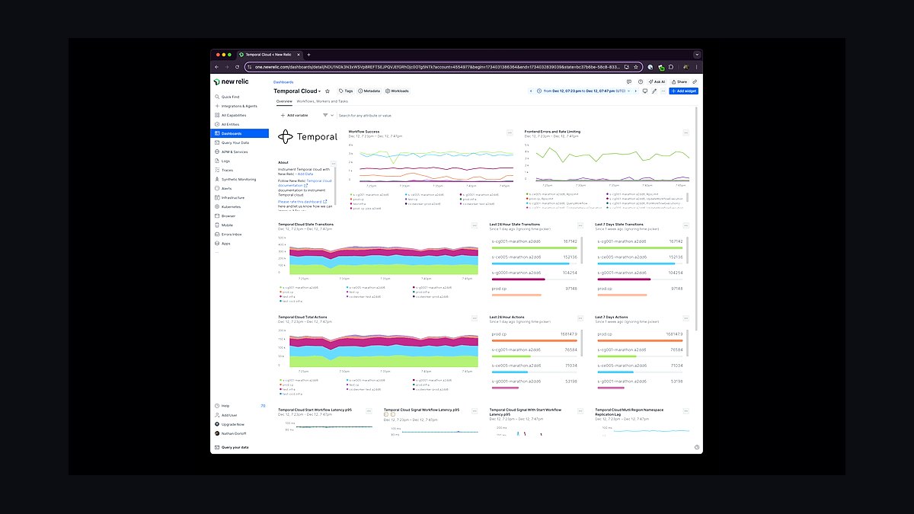Open Errors Inbox

coord(240,234)
